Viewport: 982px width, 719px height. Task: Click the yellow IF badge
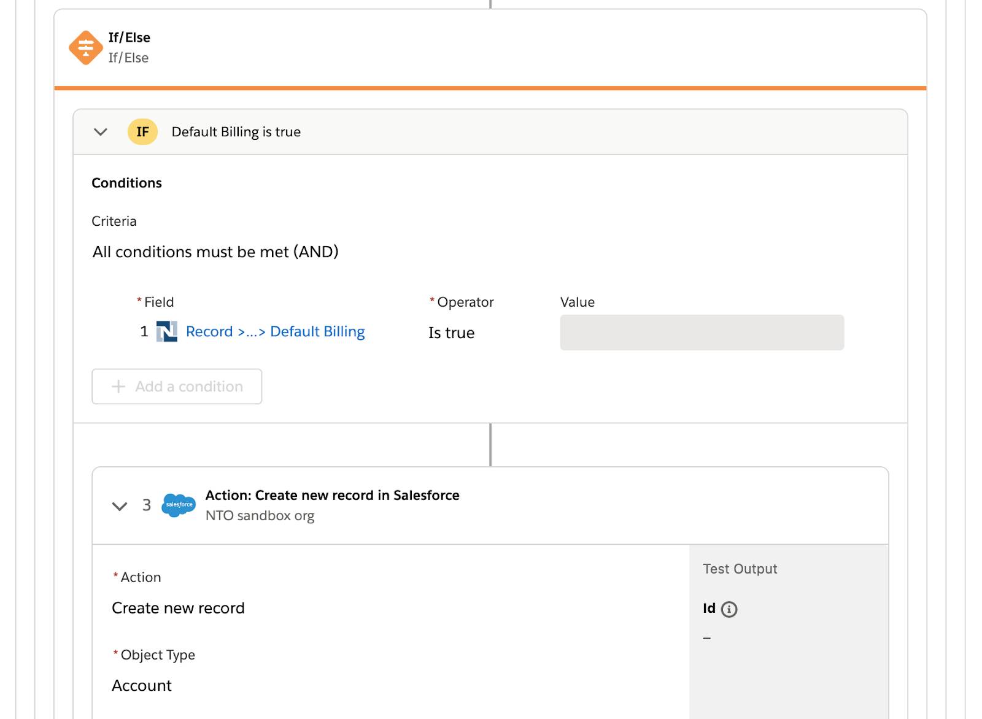(x=142, y=132)
